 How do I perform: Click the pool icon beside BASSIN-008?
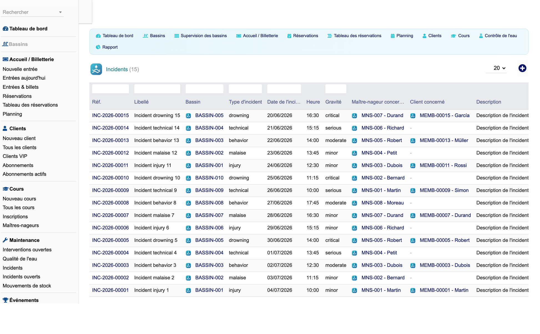[188, 203]
